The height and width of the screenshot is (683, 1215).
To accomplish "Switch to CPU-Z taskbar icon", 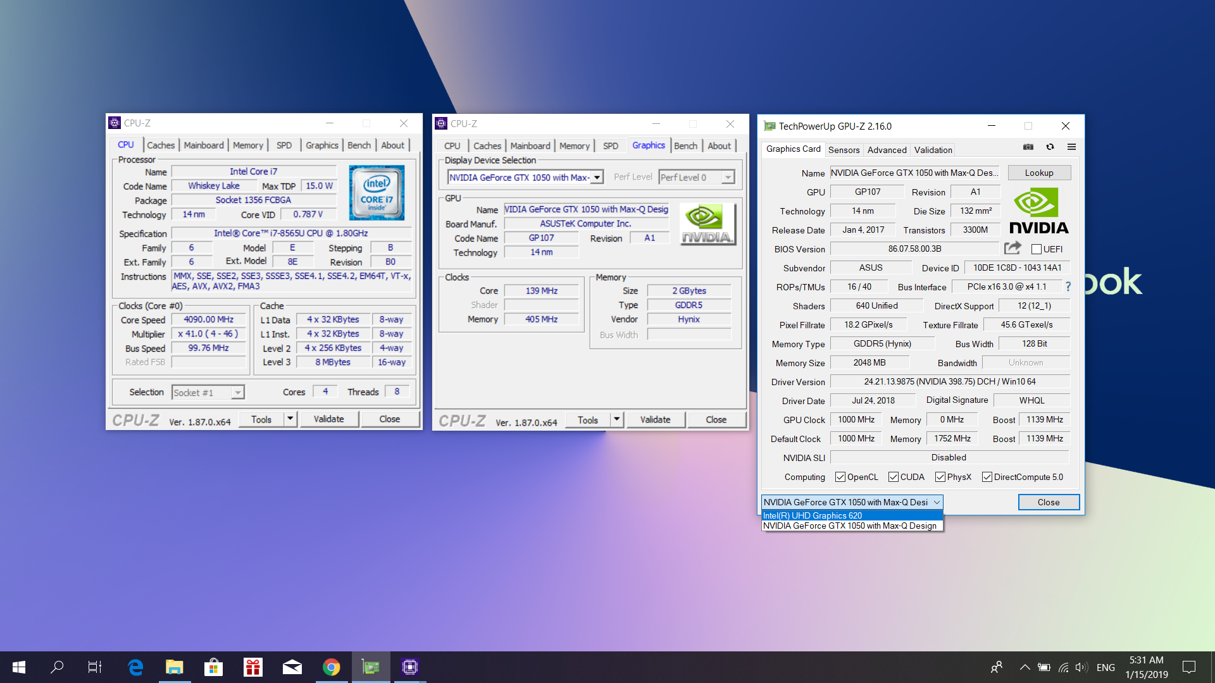I will pos(409,667).
